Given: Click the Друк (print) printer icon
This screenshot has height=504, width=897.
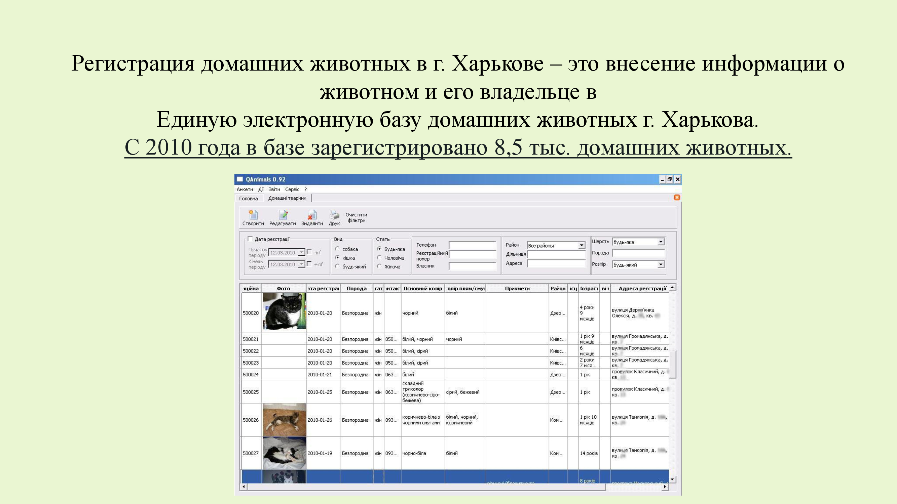Looking at the screenshot, I should coord(334,215).
